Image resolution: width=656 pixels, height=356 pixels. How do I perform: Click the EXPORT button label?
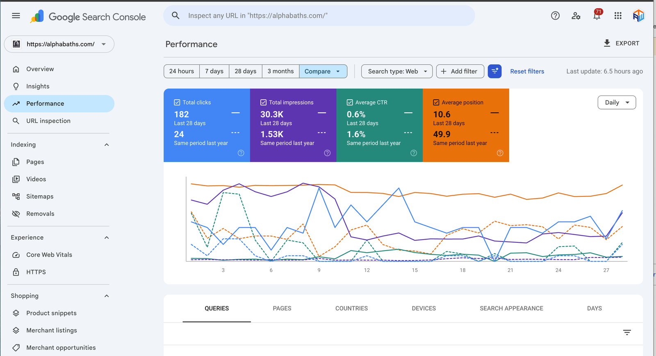tap(627, 43)
